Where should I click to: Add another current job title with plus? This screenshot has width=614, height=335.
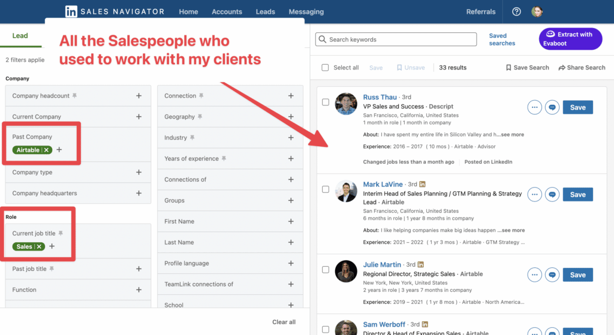(x=52, y=246)
